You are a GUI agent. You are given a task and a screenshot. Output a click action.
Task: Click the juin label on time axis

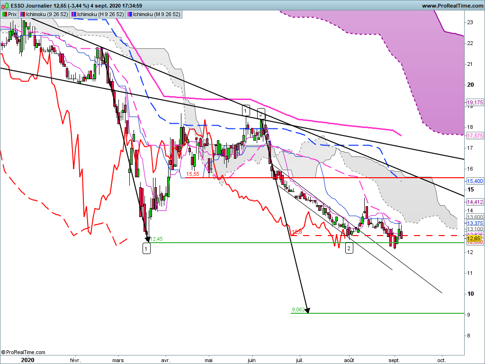251,360
